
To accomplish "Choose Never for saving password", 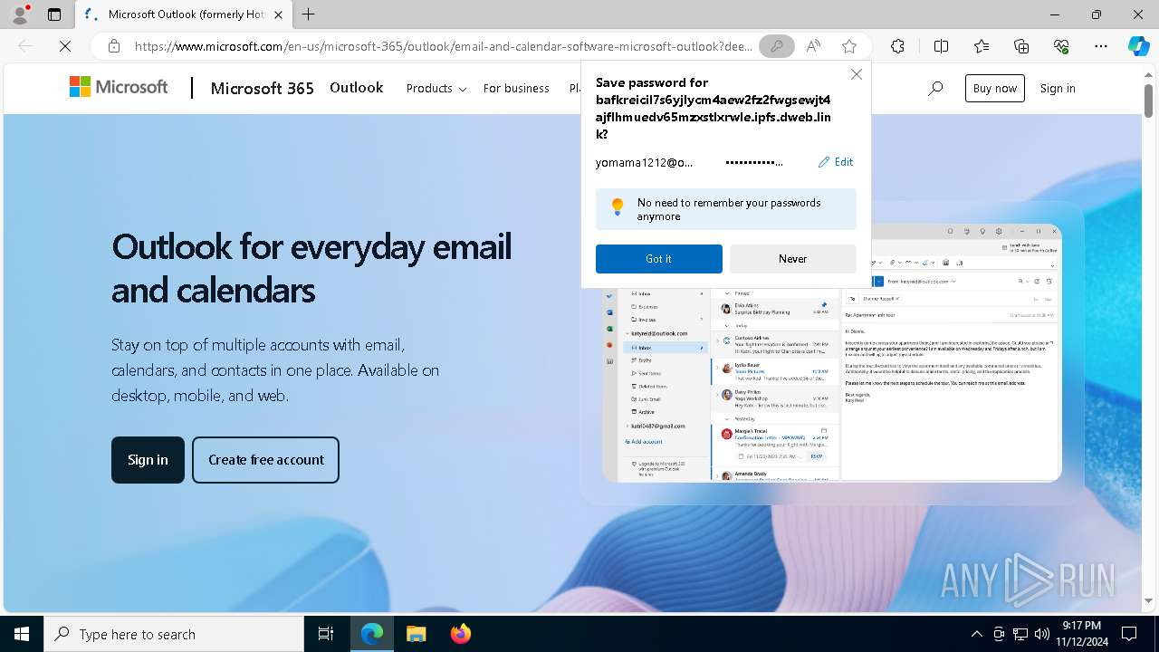I will pos(793,259).
